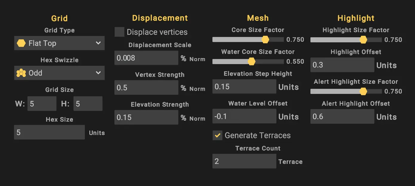The image size is (415, 186).
Task: Click the Water Core Size Factor slider handle
Action: 252,61
